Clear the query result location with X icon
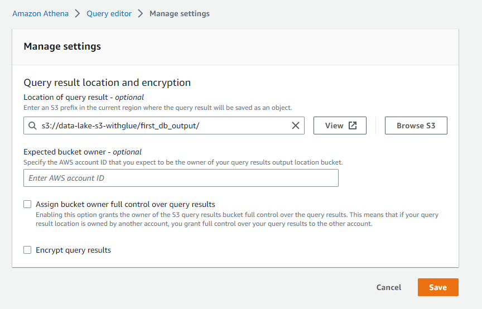Image resolution: width=482 pixels, height=309 pixels. point(296,125)
